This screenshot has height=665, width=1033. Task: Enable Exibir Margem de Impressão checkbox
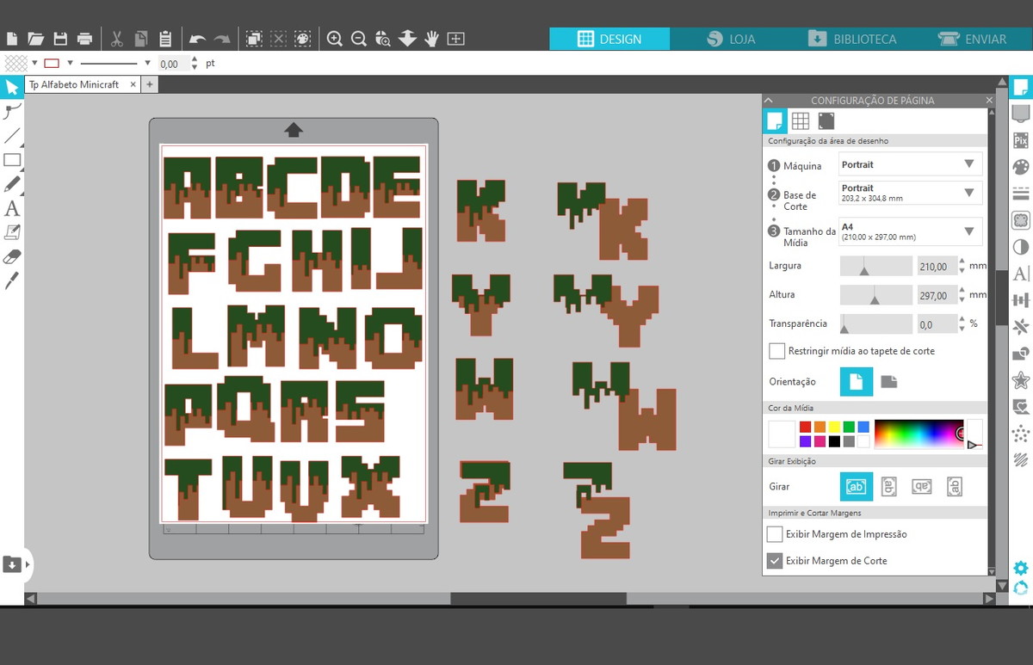pyautogui.click(x=775, y=534)
